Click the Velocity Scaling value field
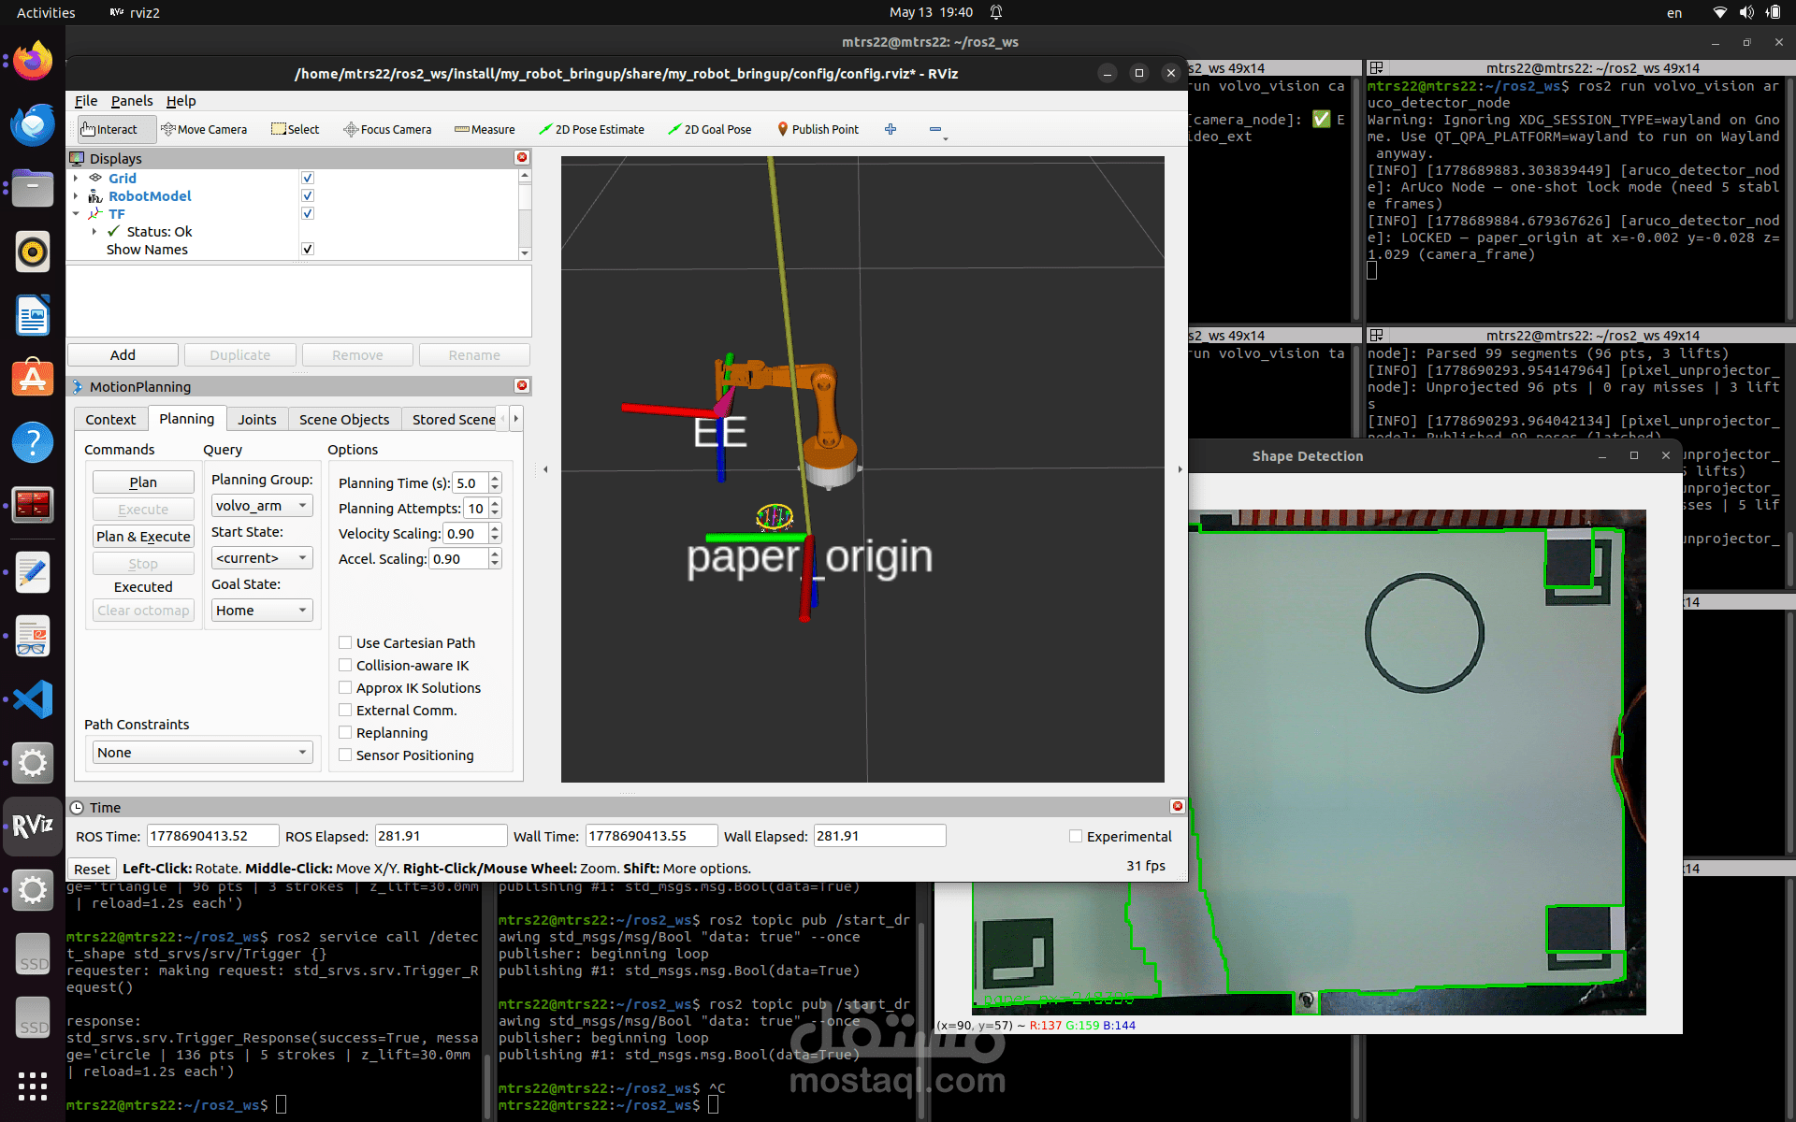Viewport: 1796px width, 1122px height. tap(466, 534)
